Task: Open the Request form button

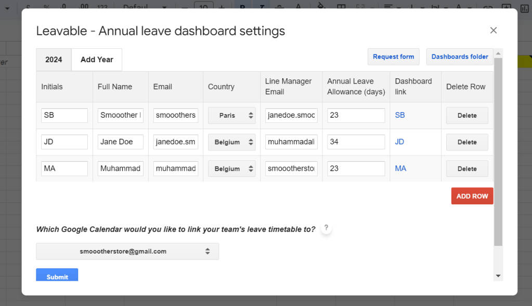Action: coord(393,57)
